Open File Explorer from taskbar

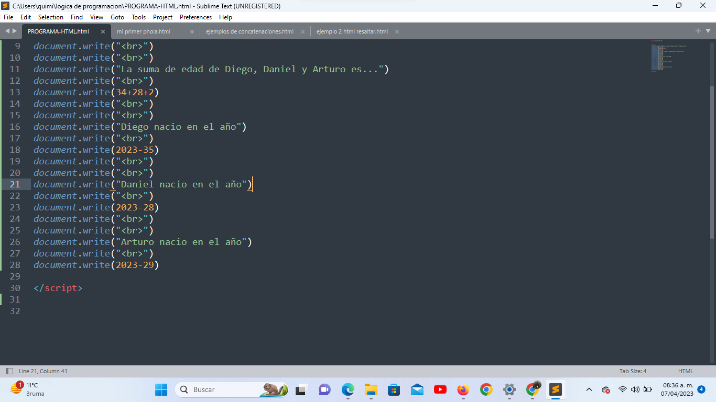371,389
